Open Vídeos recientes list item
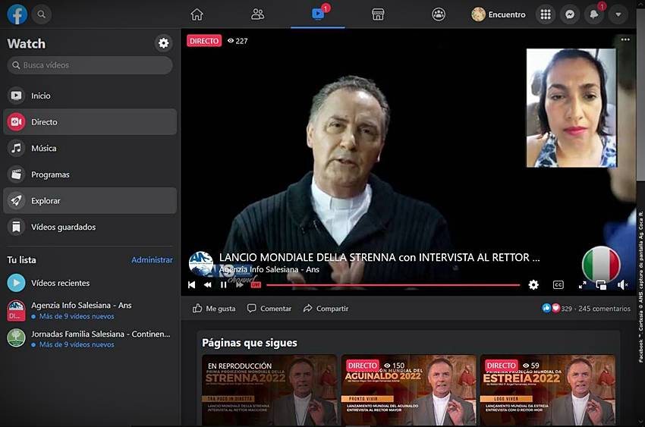The width and height of the screenshot is (645, 427). pyautogui.click(x=90, y=283)
